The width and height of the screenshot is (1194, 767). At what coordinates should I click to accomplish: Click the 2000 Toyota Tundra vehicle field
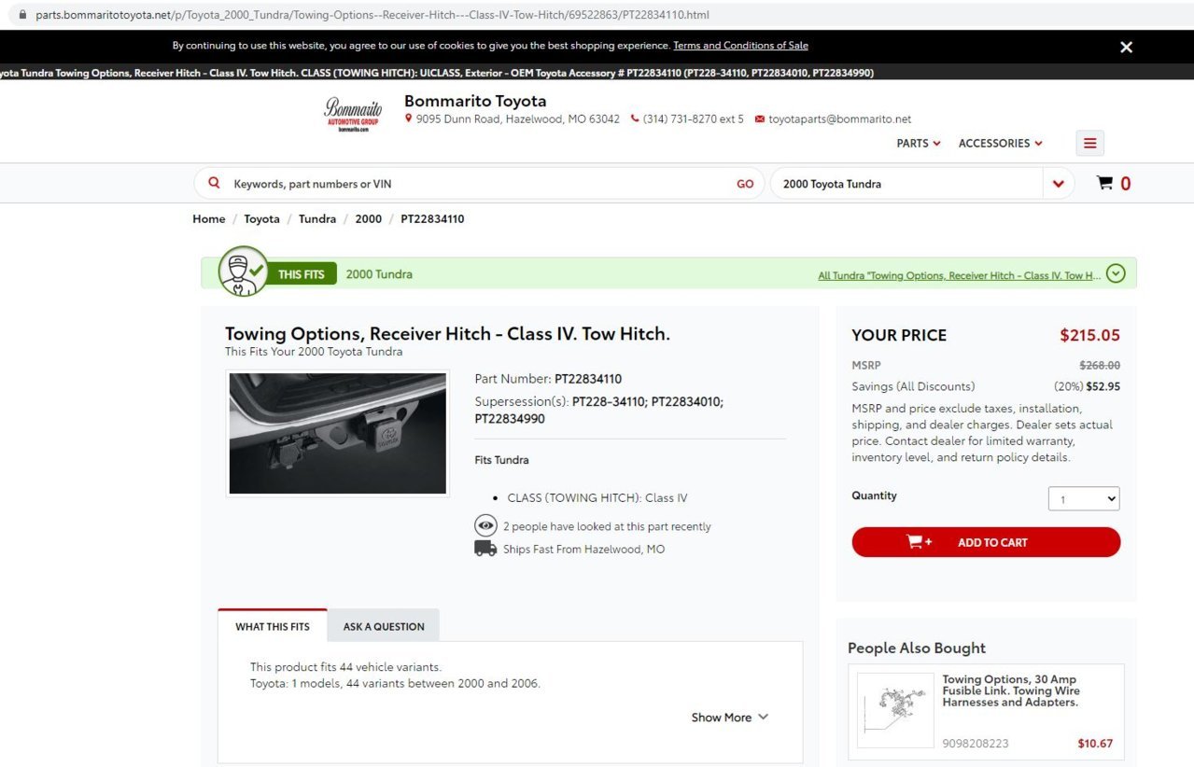pyautogui.click(x=906, y=184)
